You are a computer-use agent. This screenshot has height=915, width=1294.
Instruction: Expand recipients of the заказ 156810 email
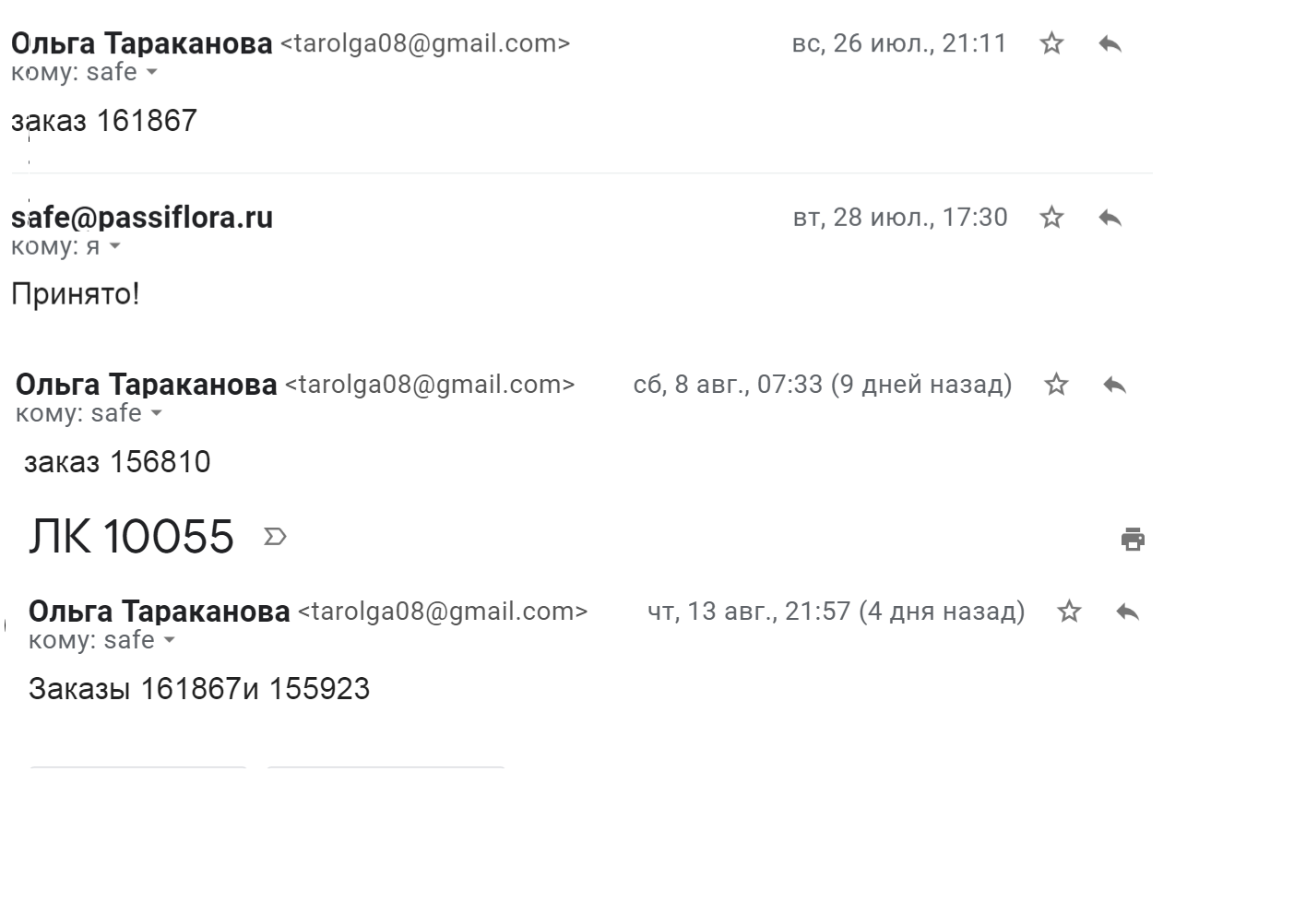coord(156,413)
